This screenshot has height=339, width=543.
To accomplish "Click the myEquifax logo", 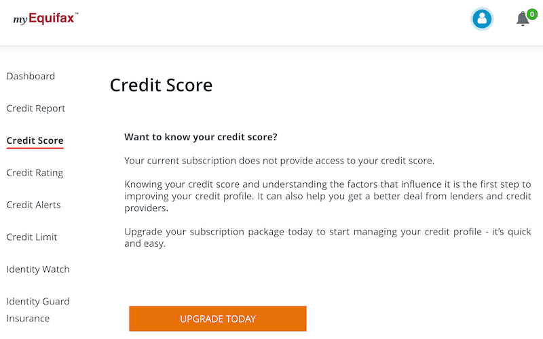I will point(45,19).
